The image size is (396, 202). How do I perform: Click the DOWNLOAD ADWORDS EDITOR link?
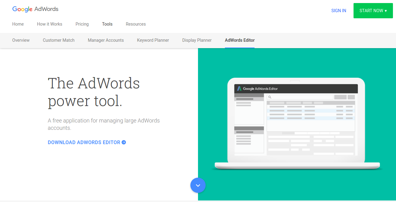coord(87,142)
